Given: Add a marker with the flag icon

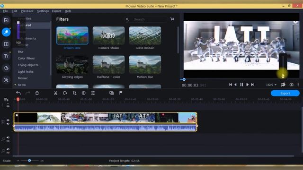Looking at the screenshot, I should (x=121, y=93).
